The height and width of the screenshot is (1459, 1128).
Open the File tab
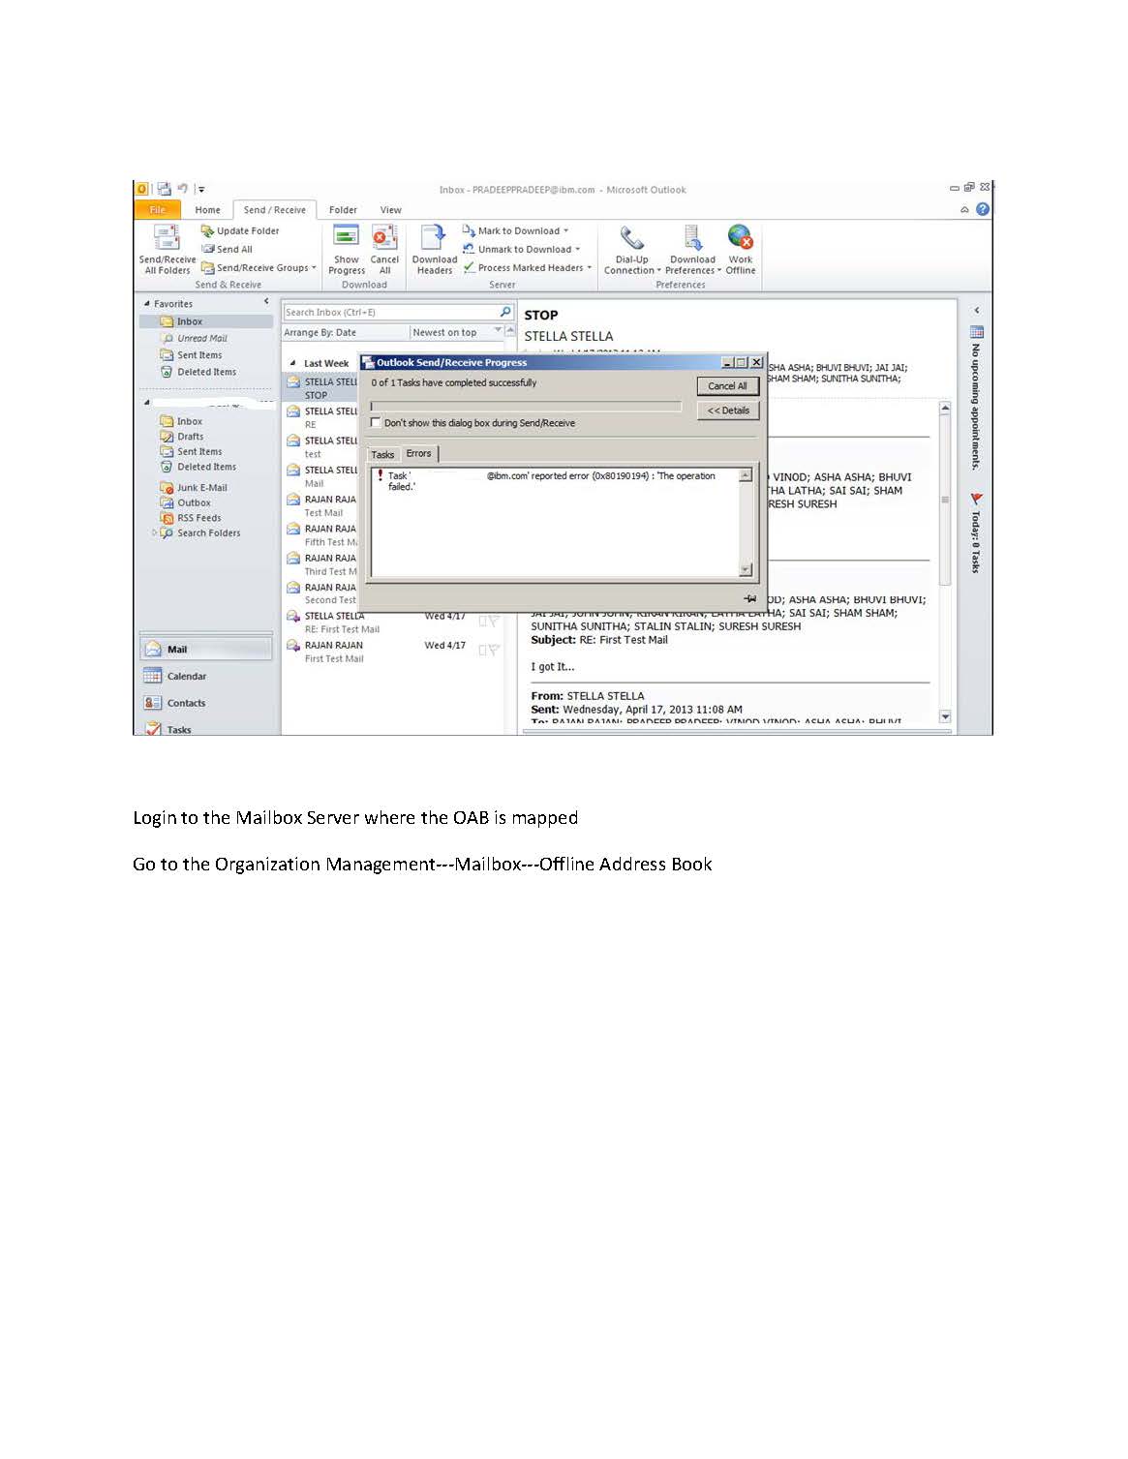tap(157, 209)
